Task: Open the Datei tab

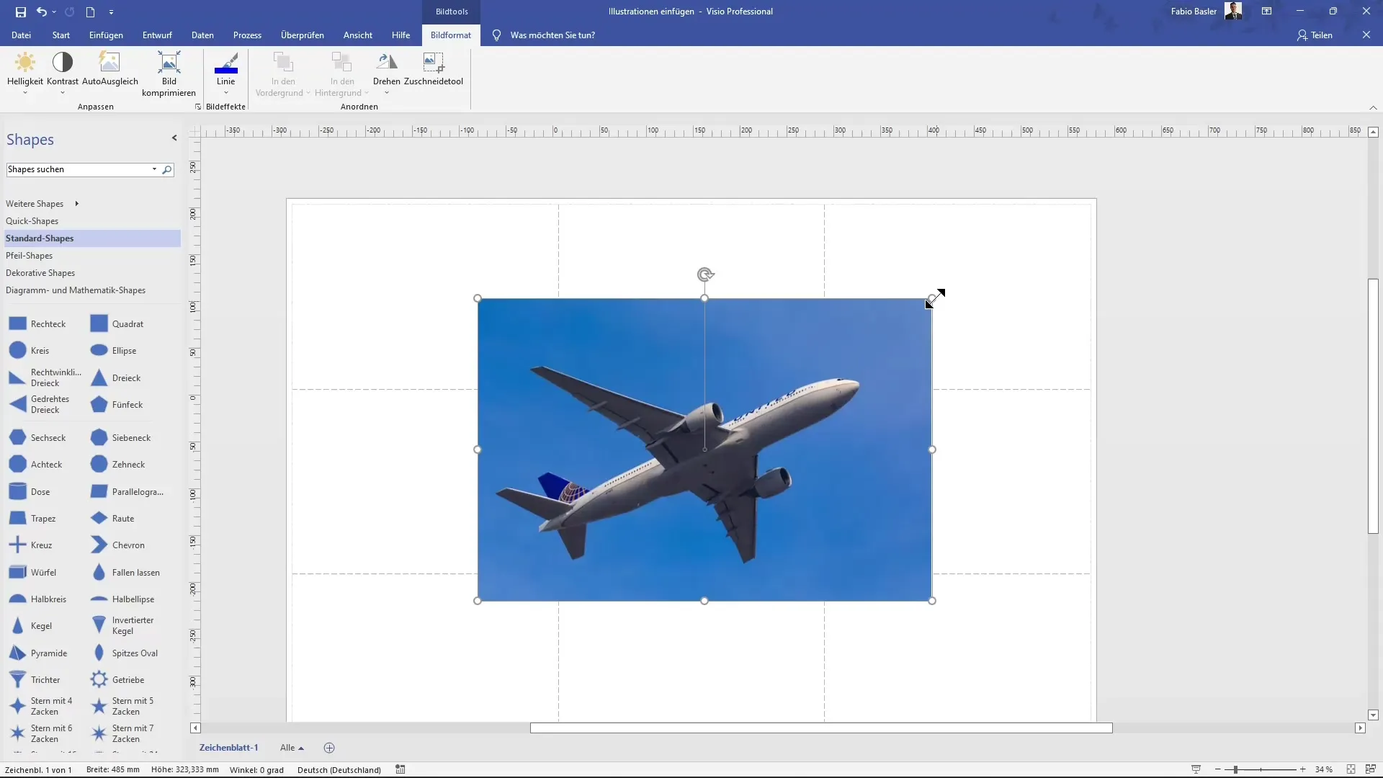Action: [21, 35]
